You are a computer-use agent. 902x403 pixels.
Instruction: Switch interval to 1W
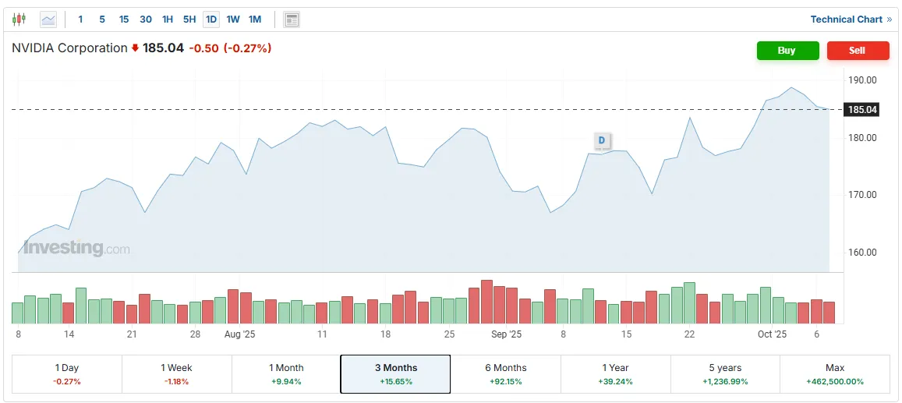233,19
